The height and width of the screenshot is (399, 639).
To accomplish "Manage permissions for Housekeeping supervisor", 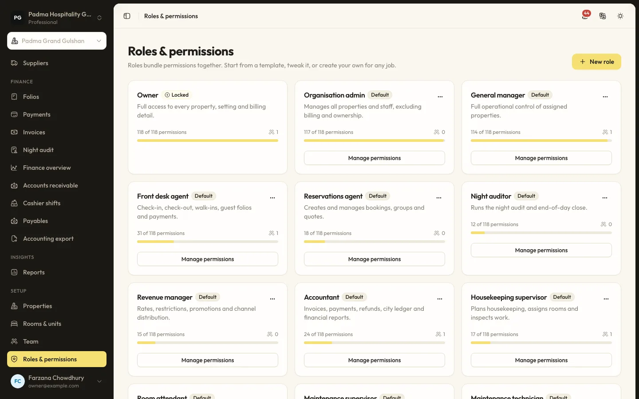I will coord(541,360).
